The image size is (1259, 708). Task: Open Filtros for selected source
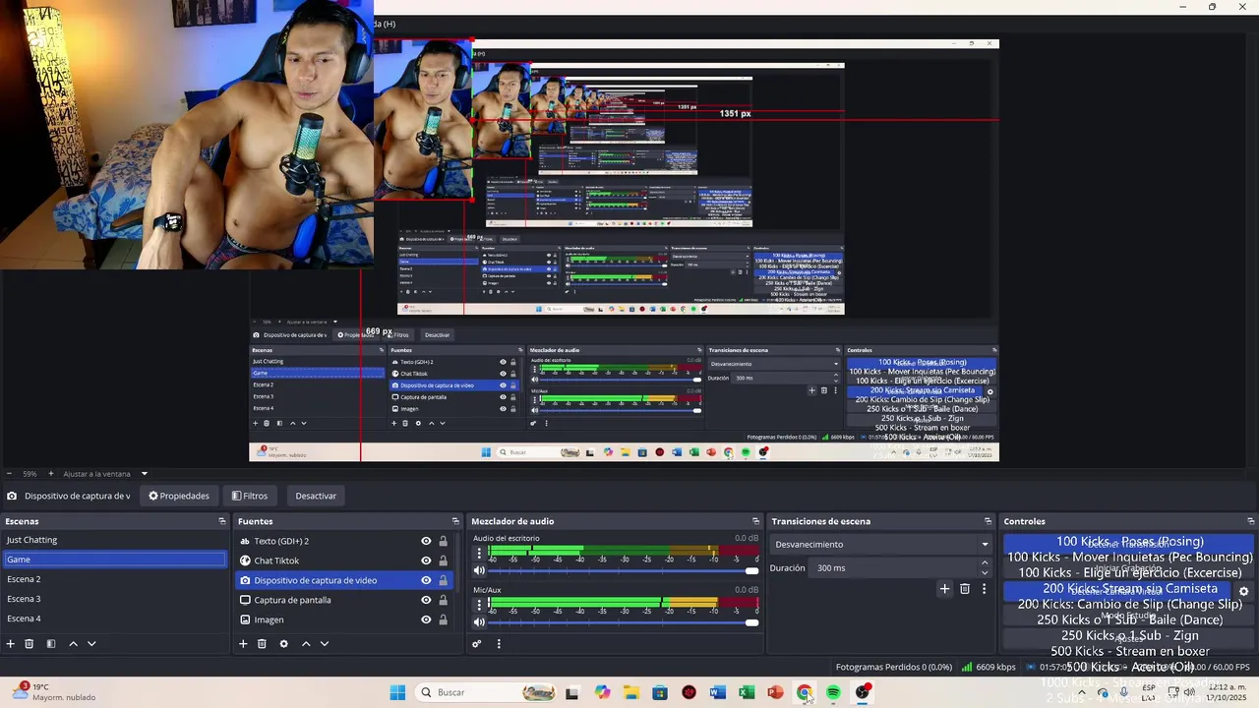pyautogui.click(x=250, y=496)
